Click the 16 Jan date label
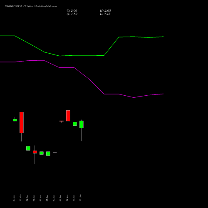The image size is (208, 208). (80, 198)
